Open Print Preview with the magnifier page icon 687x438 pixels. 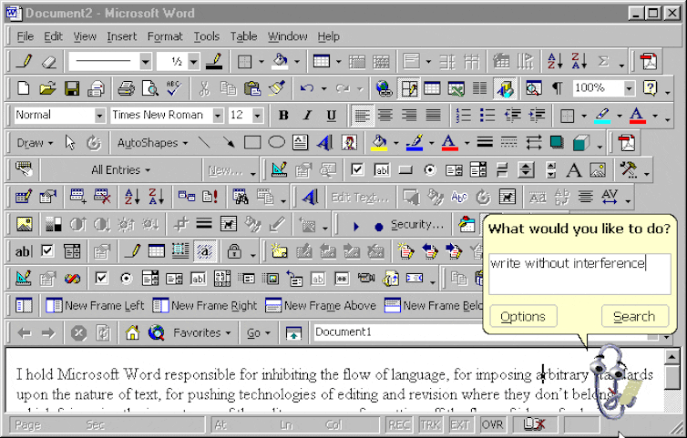(150, 88)
